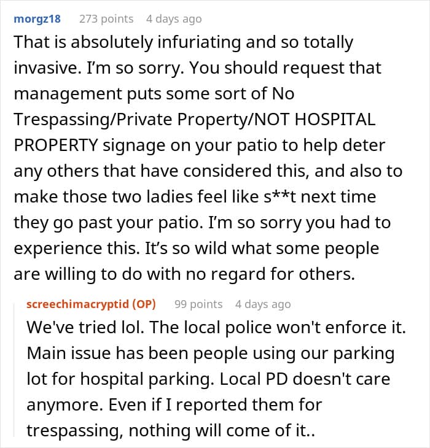Screen dimensions: 430x448
Task: Click the line 'Main issue has been people'
Action: click(211, 353)
